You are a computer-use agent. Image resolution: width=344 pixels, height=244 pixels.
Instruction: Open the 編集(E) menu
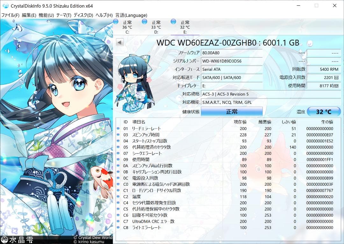click(29, 15)
